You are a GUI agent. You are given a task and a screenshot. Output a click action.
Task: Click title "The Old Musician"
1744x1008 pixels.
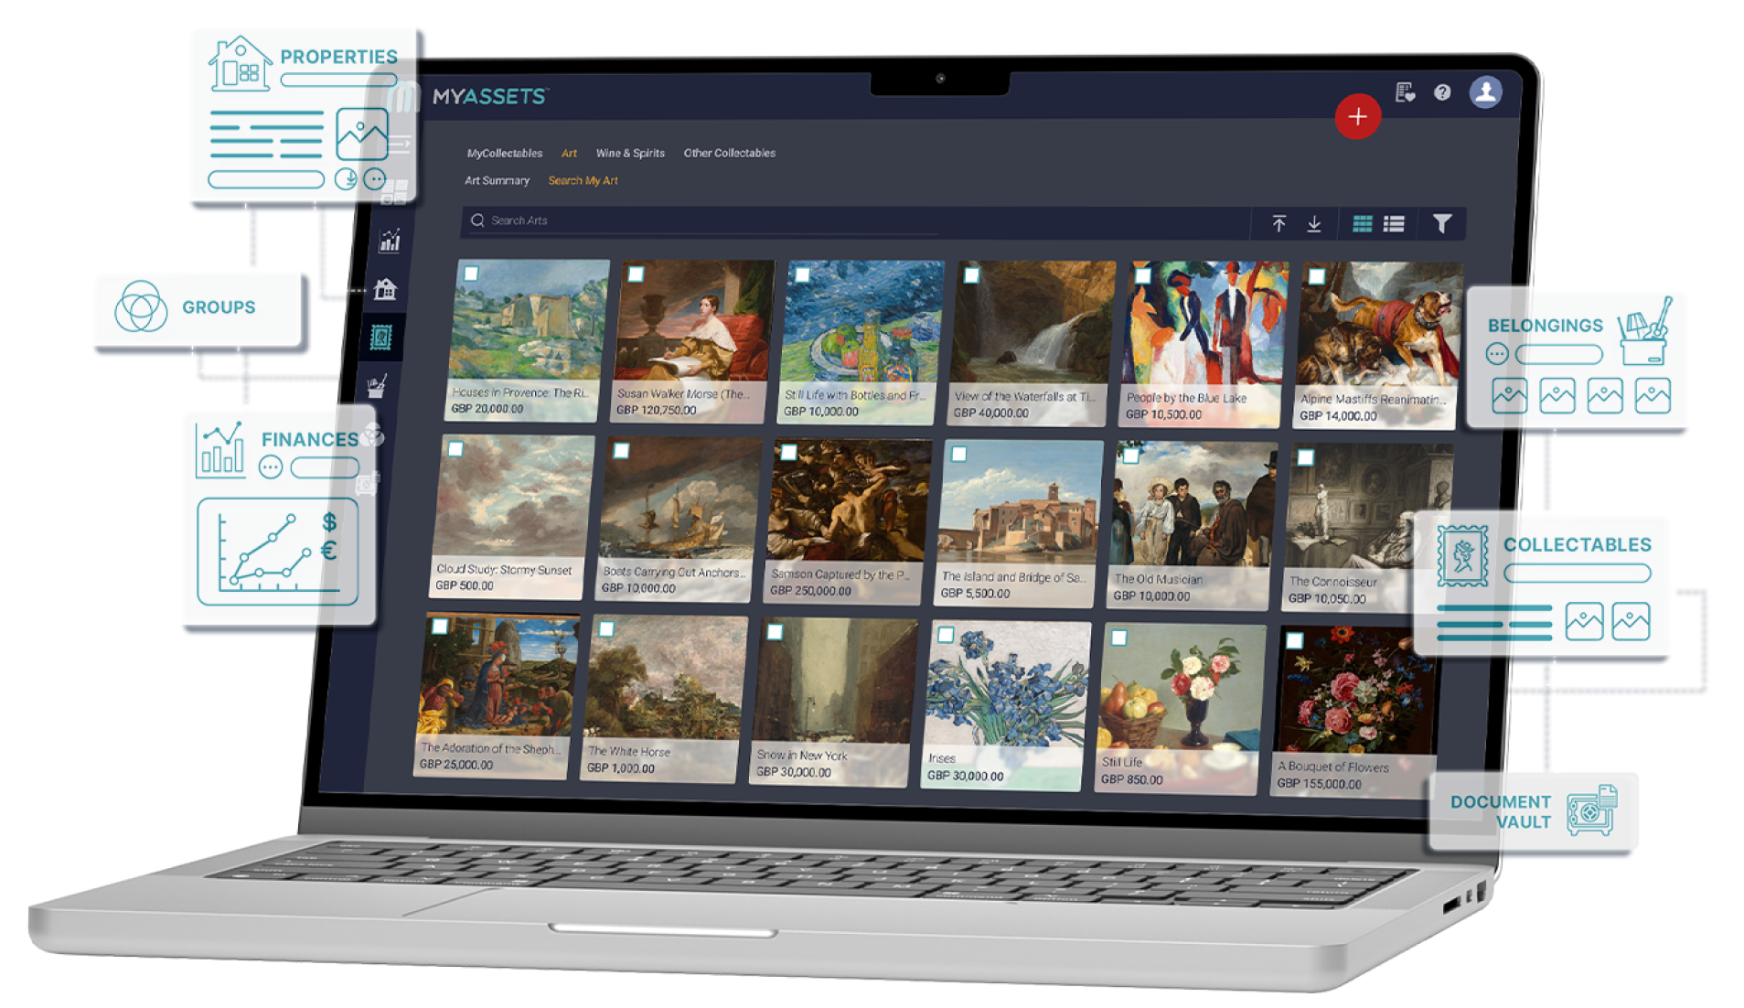(x=1158, y=579)
